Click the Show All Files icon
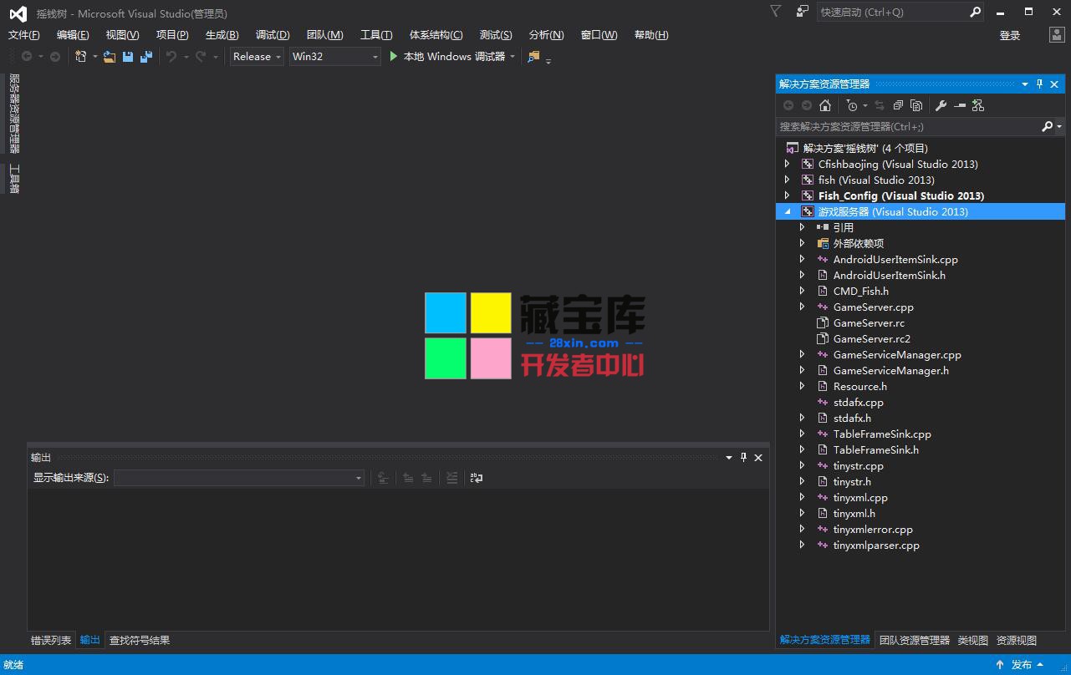1071x675 pixels. point(916,105)
